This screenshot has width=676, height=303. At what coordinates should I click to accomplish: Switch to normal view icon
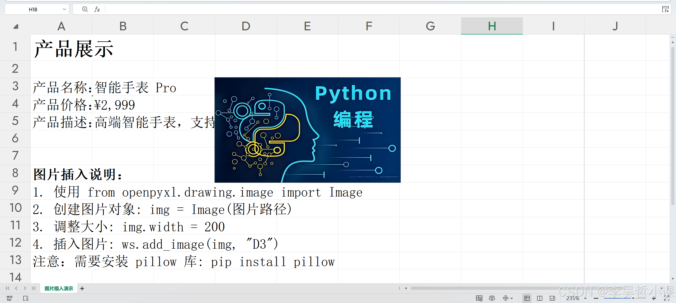point(527,298)
